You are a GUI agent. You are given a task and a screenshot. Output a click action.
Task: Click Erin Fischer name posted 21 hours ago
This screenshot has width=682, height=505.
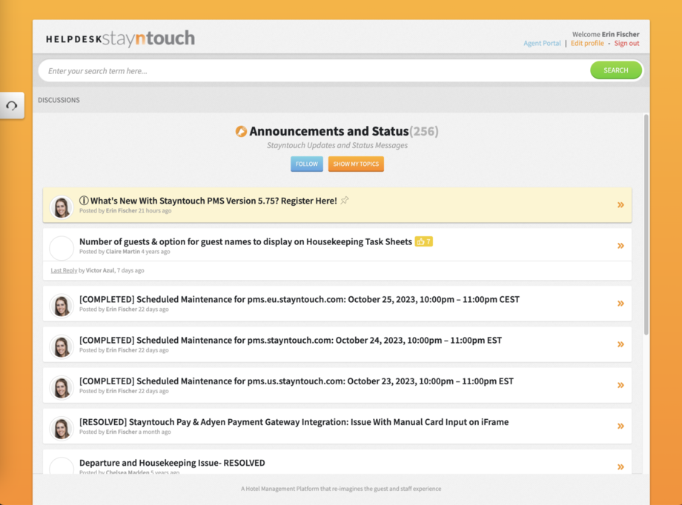pyautogui.click(x=122, y=211)
